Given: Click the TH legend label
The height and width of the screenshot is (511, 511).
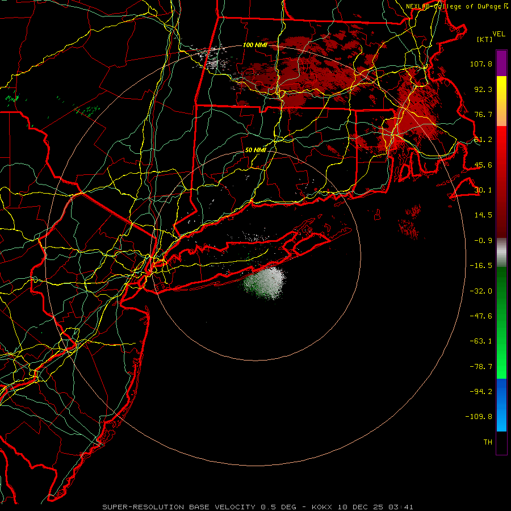Looking at the screenshot, I should pyautogui.click(x=488, y=442).
